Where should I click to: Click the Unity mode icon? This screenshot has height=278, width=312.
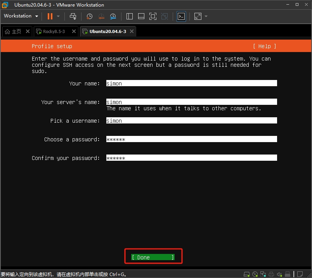point(165,16)
